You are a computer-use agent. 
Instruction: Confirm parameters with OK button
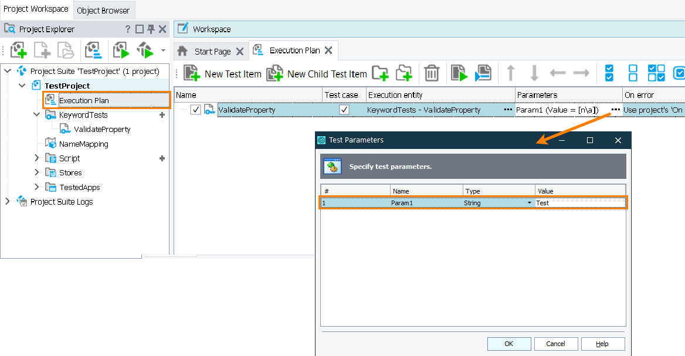coord(509,344)
